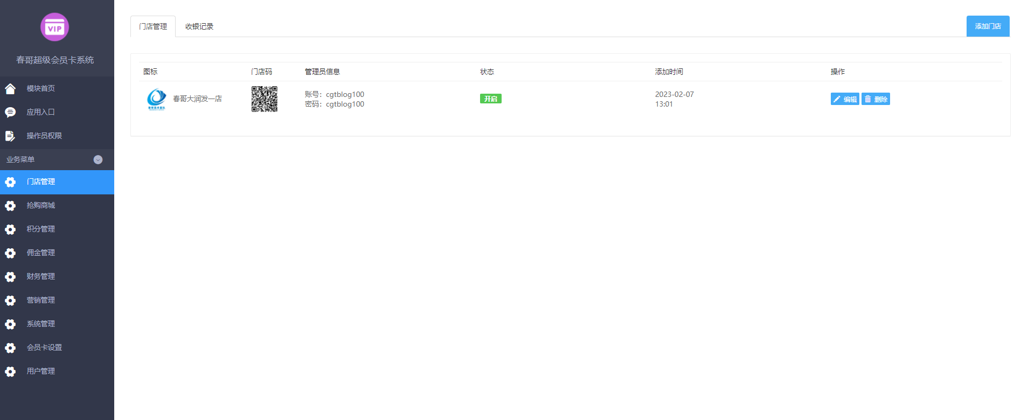Screen dimensions: 1014x420
Task: Click the gear icon beside 用户管理
Action: (x=10, y=372)
